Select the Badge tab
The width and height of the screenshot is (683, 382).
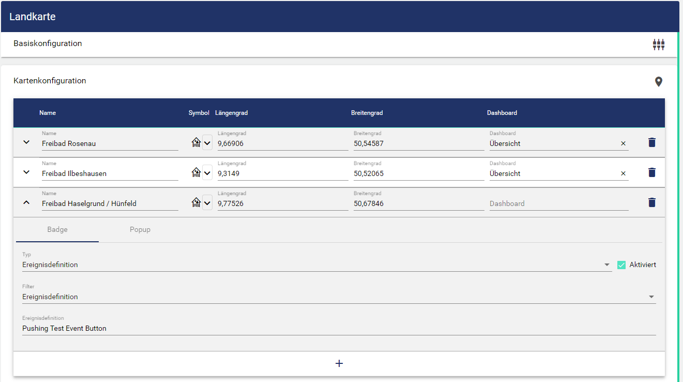coord(57,230)
